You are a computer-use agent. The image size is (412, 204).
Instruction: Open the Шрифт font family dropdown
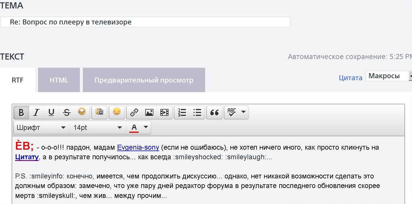[41, 128]
